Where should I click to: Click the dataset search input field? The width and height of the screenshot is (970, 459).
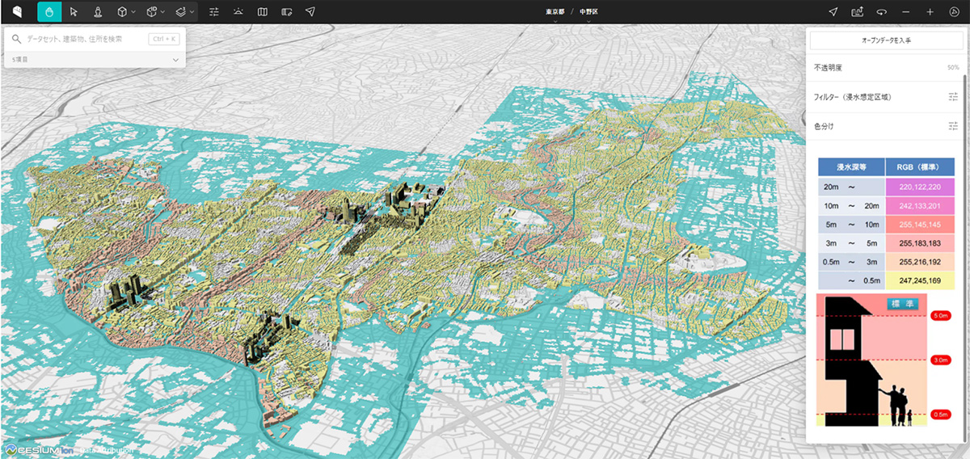(x=85, y=39)
